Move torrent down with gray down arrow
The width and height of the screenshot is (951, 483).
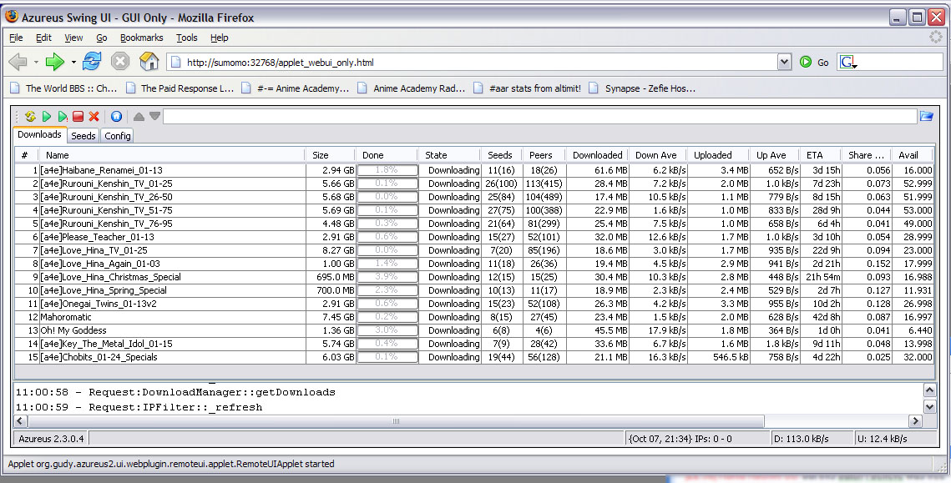click(154, 117)
